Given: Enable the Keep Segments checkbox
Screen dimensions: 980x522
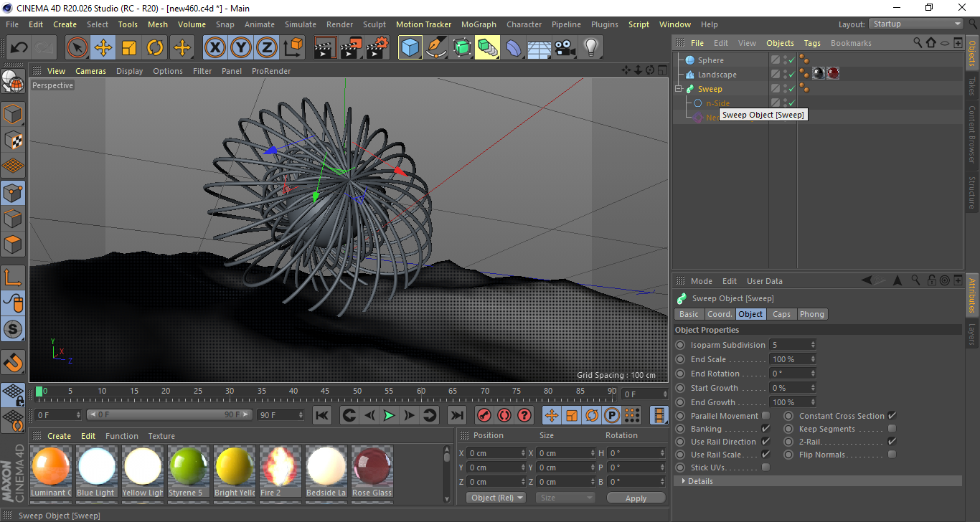Looking at the screenshot, I should [892, 429].
